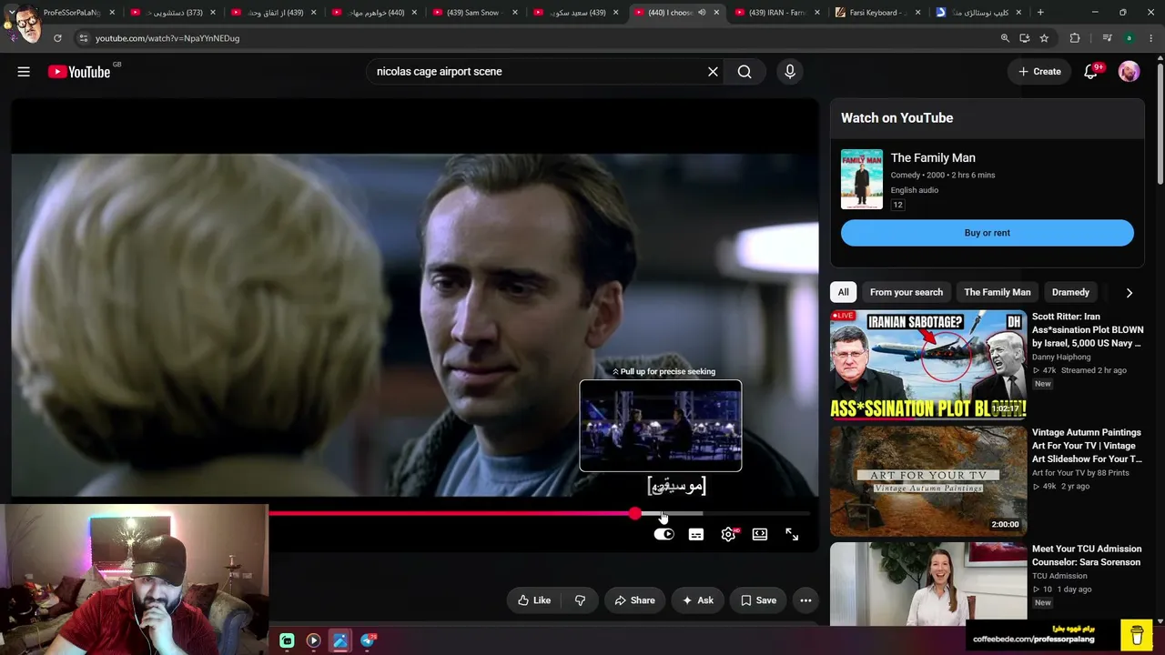Open the YouTube account avatar menu
1165x655 pixels.
(x=1129, y=72)
